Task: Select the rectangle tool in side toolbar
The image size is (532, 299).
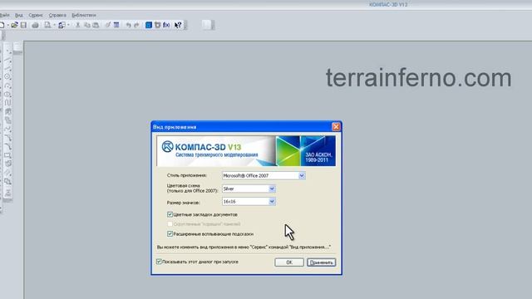Action: tap(7, 155)
